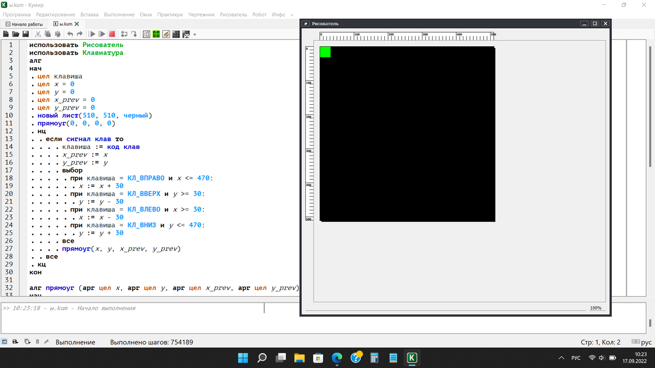Close the ы.kum tab
Viewport: 655px width, 368px height.
77,24
